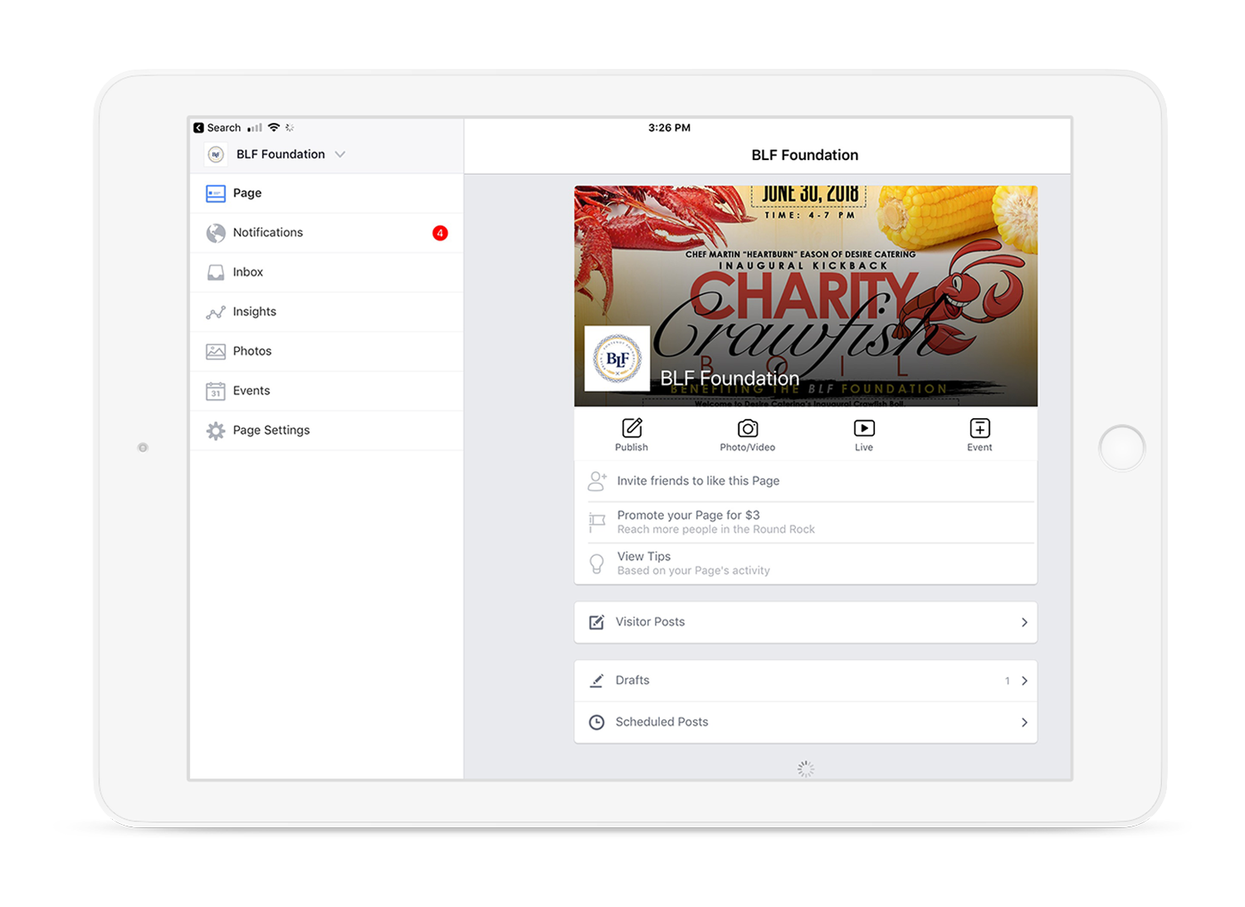1245x907 pixels.
Task: Tap the Publish pencil icon
Action: (x=632, y=428)
